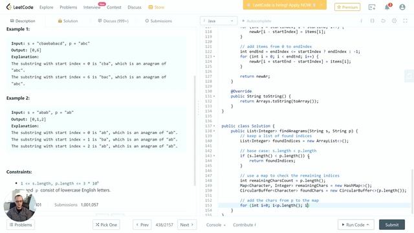
Task: Collapse code fold at line 131
Action: tap(214, 96)
